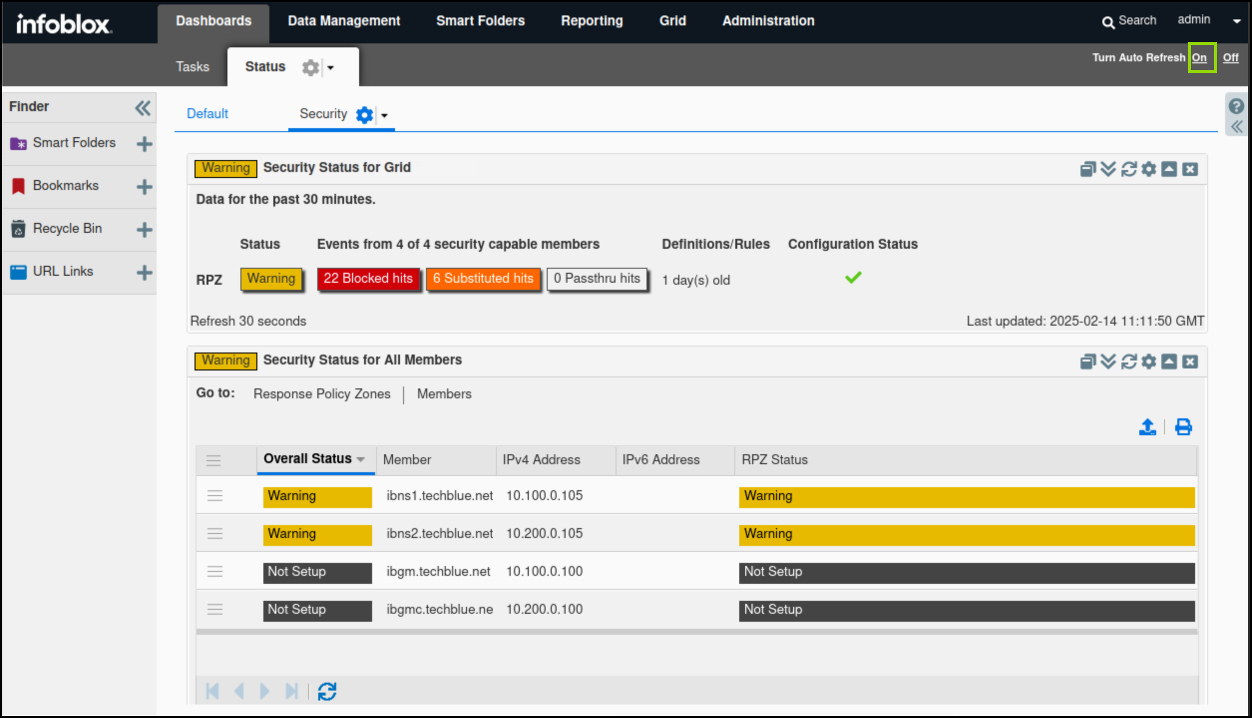
Task: Switch to the Default dashboard tab
Action: 207,114
